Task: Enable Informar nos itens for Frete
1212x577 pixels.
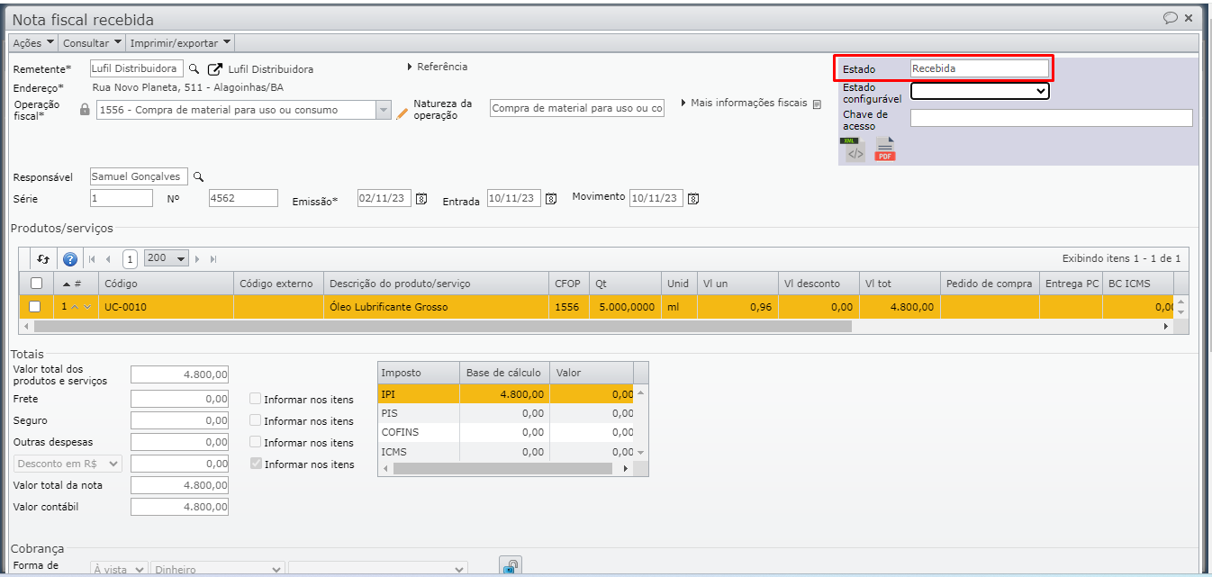Action: pyautogui.click(x=256, y=399)
